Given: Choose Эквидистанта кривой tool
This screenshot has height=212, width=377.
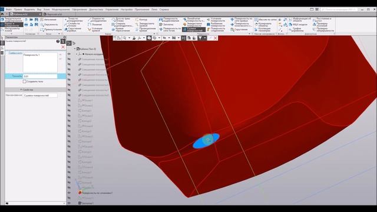Looking at the screenshot, I should pos(144,25).
